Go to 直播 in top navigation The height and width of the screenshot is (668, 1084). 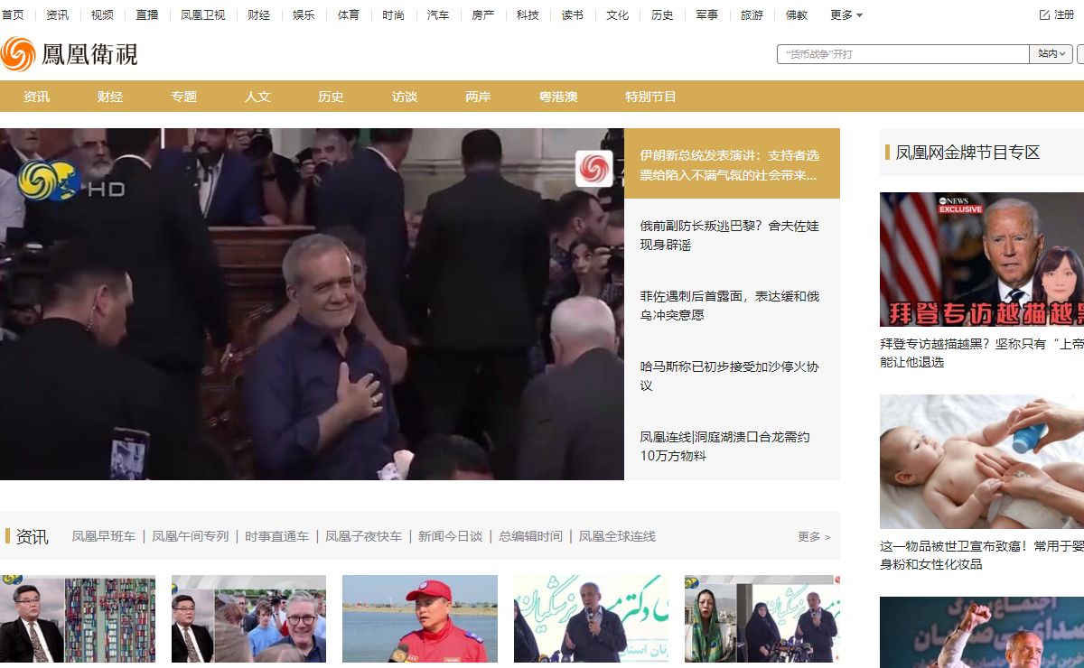[147, 14]
